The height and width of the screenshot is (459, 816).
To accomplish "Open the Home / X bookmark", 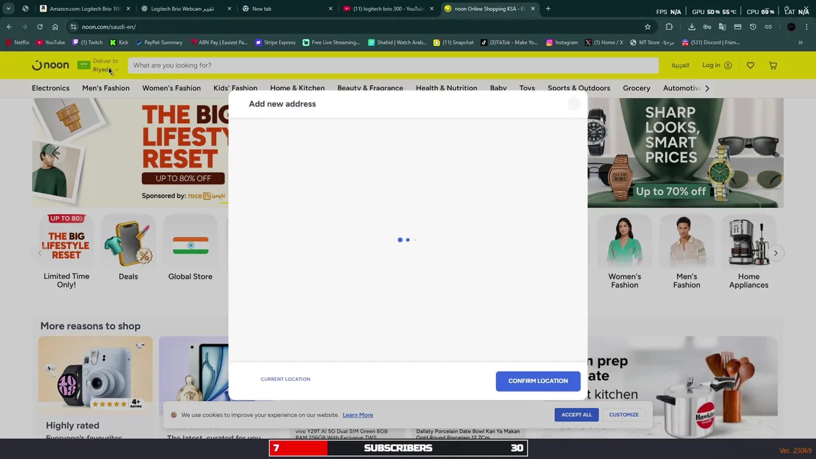I will click(604, 42).
